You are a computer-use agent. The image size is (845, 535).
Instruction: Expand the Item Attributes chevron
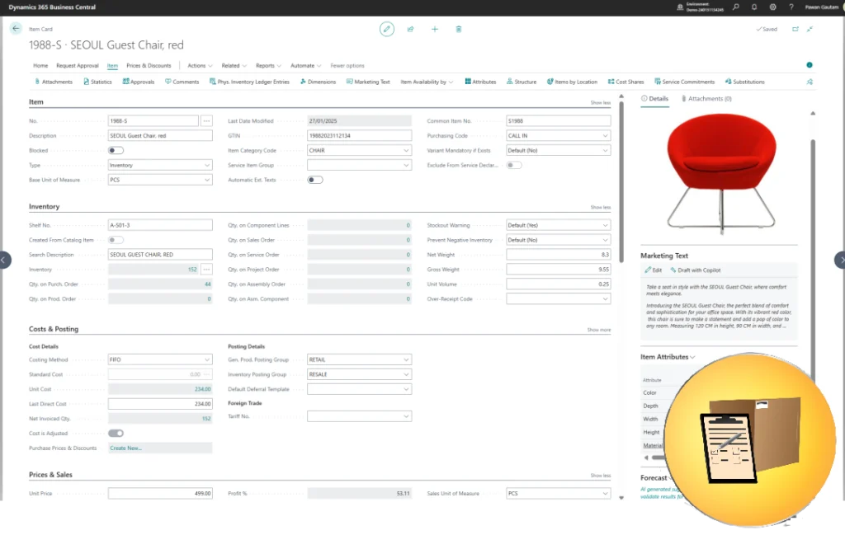point(692,358)
